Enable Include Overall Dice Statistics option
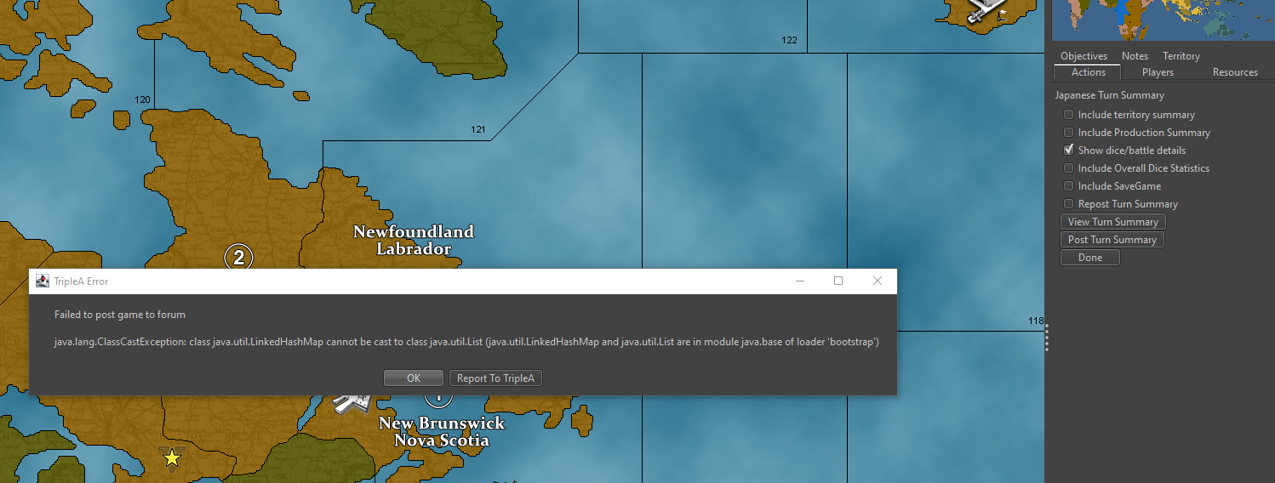Image resolution: width=1275 pixels, height=483 pixels. tap(1068, 168)
